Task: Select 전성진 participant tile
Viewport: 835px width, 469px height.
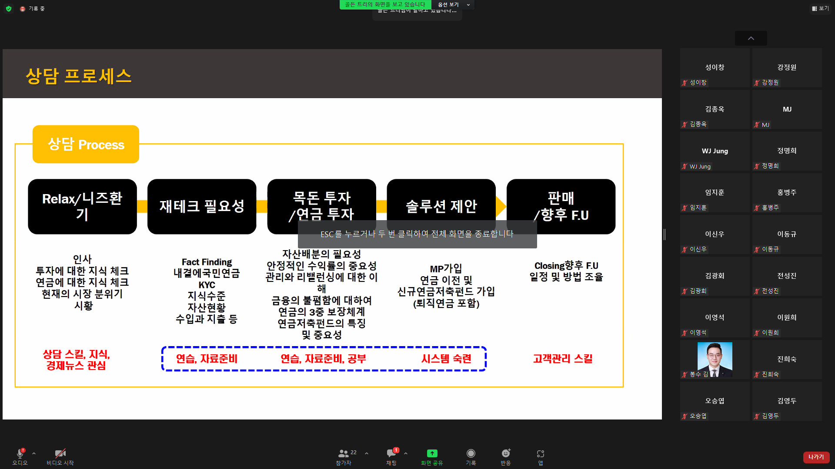Action: pyautogui.click(x=787, y=276)
